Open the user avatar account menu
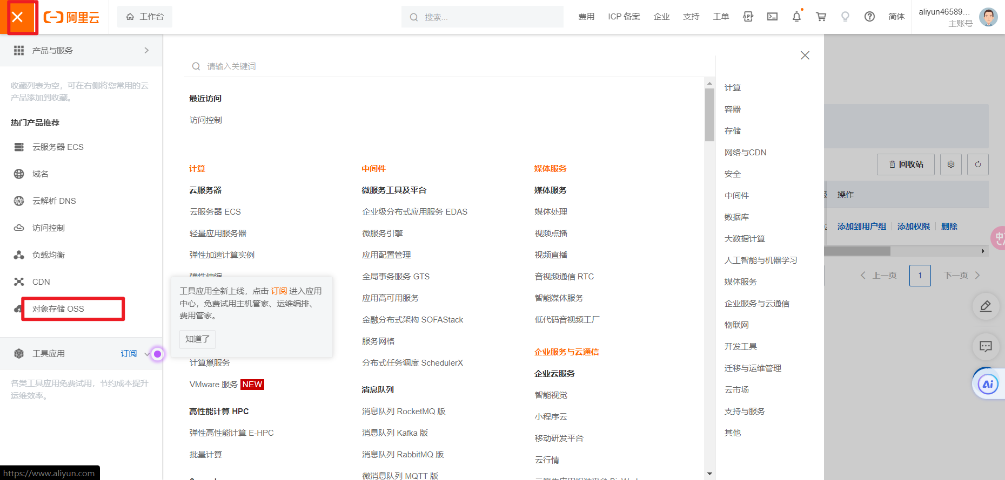 pyautogui.click(x=988, y=17)
